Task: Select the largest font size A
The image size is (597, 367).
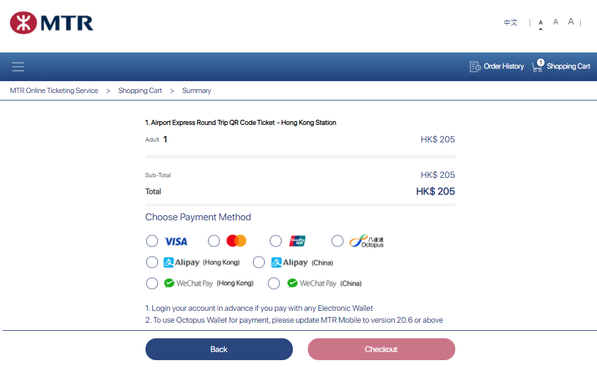Action: [570, 21]
